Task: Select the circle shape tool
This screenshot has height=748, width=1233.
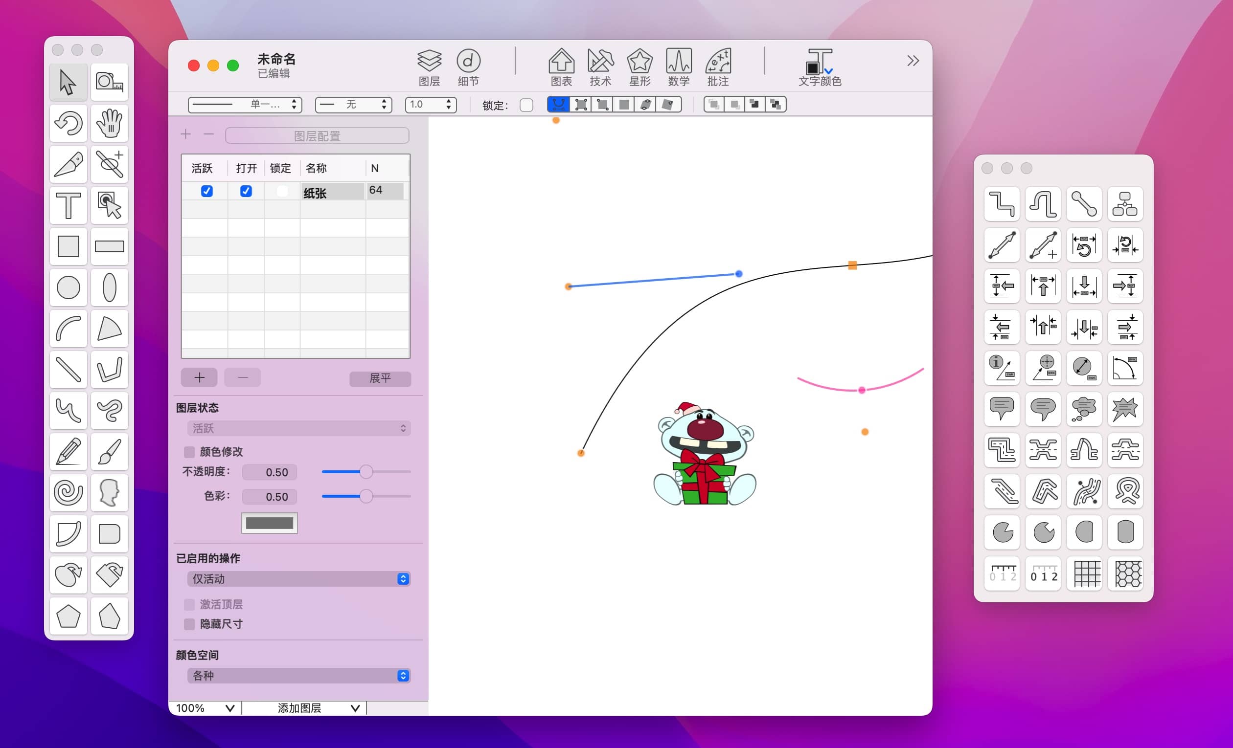Action: tap(68, 287)
